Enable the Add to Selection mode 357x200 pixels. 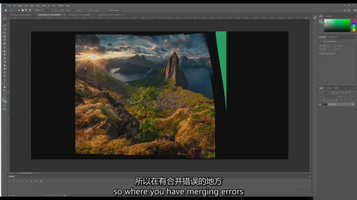click(x=22, y=10)
